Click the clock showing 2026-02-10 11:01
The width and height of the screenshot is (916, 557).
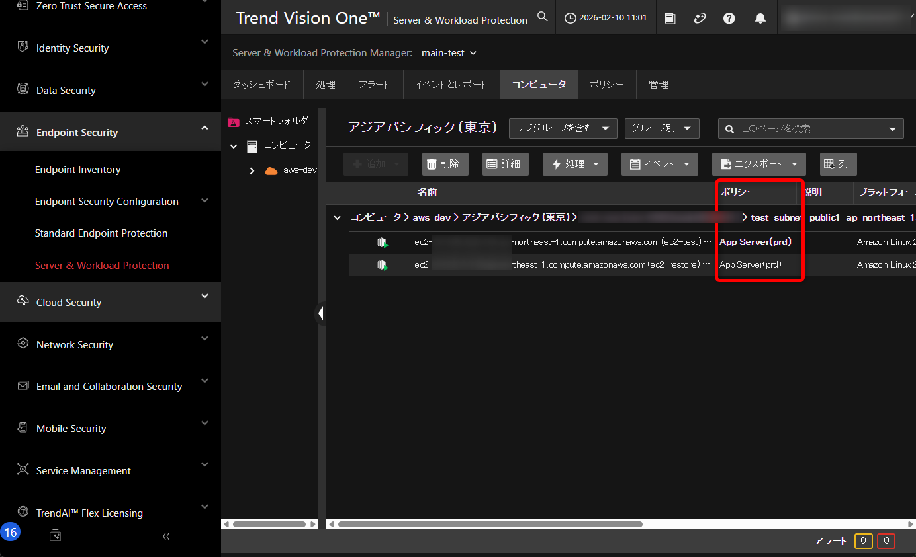[605, 19]
